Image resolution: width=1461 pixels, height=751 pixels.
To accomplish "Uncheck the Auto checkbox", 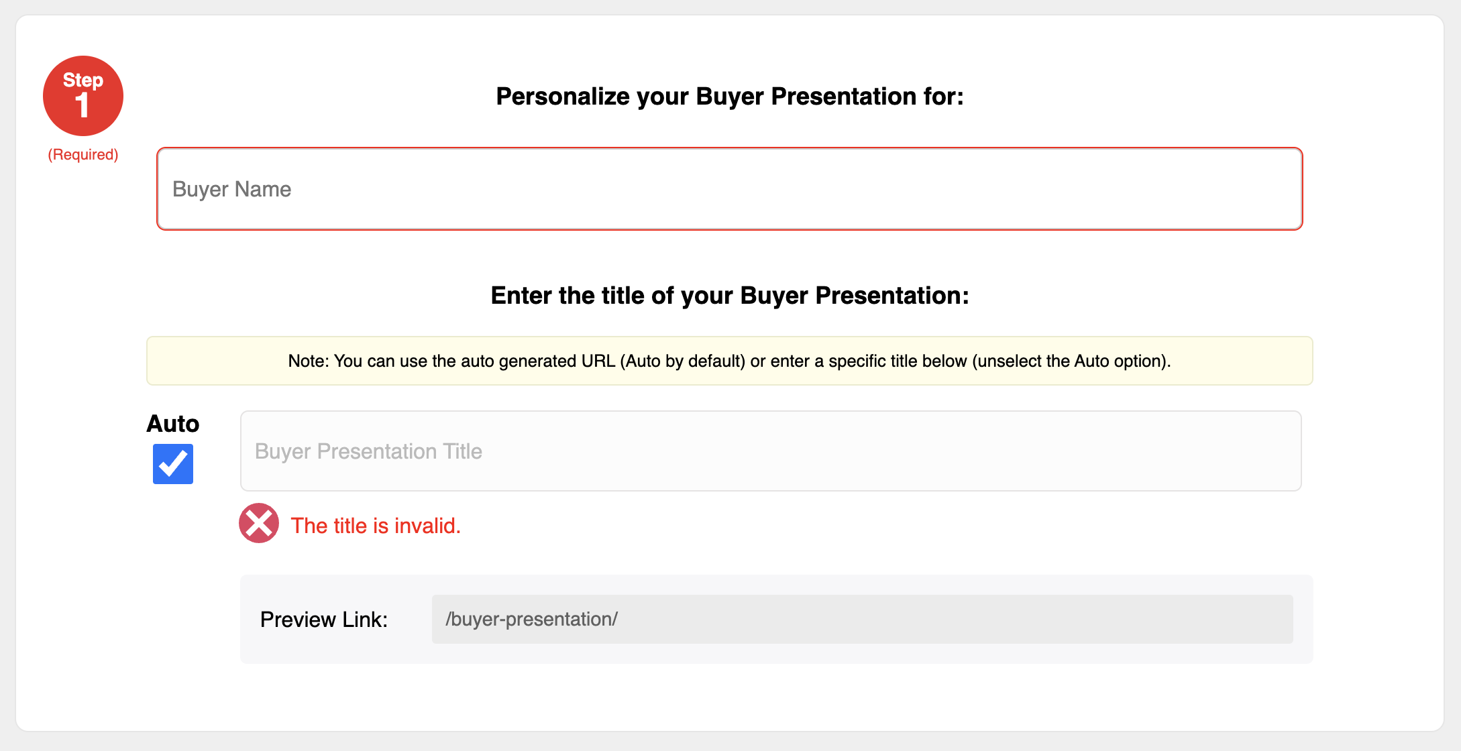I will (173, 464).
